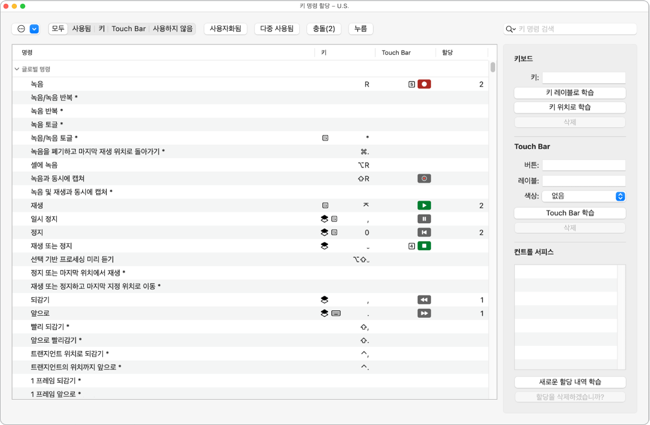Screen dimensions: 650x425
Task: Select the 사용됨 filter tab
Action: point(81,29)
